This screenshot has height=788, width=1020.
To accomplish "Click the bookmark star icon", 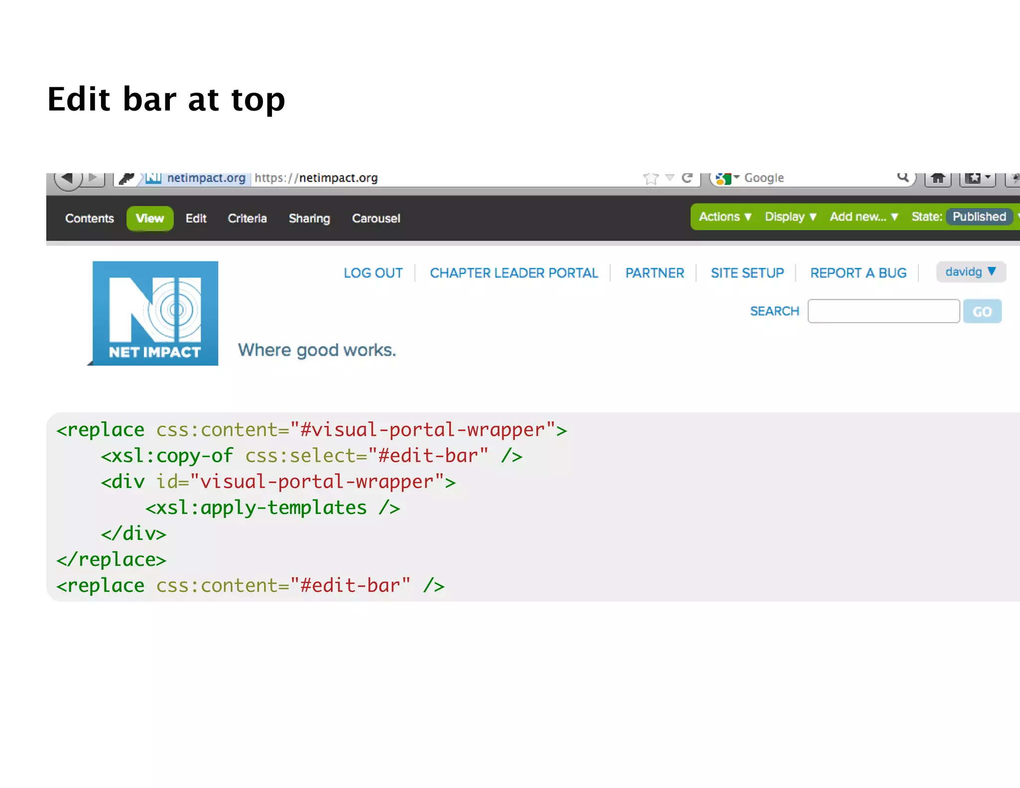I will point(650,178).
